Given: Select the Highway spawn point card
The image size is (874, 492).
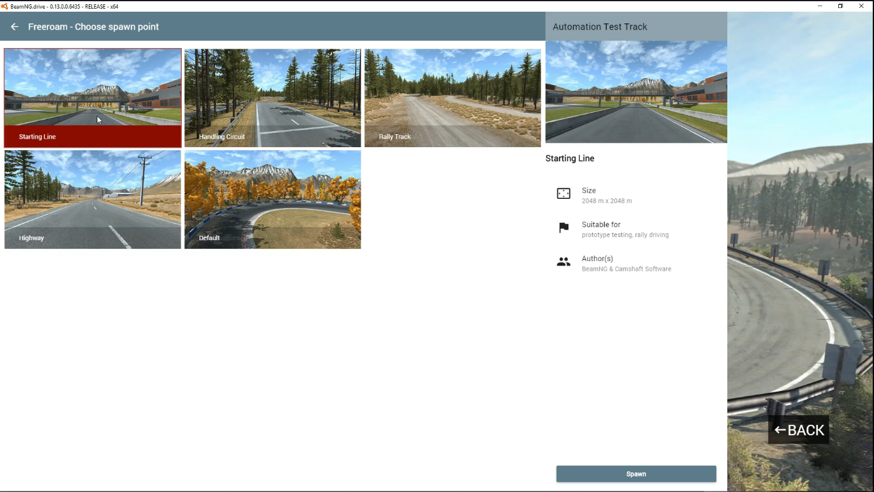Looking at the screenshot, I should (x=92, y=200).
